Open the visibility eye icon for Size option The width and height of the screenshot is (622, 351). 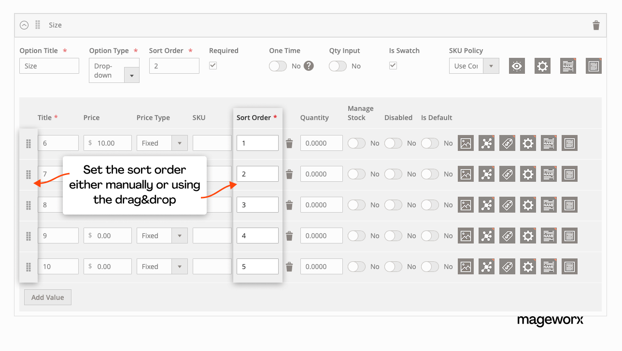[x=517, y=66]
